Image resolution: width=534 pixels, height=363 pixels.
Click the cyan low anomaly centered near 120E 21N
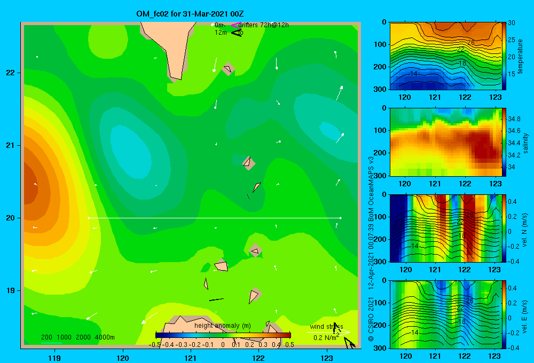point(131,152)
